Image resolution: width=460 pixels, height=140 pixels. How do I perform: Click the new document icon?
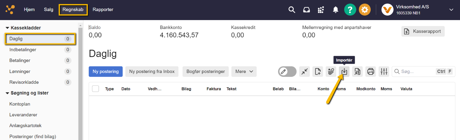pyautogui.click(x=318, y=71)
